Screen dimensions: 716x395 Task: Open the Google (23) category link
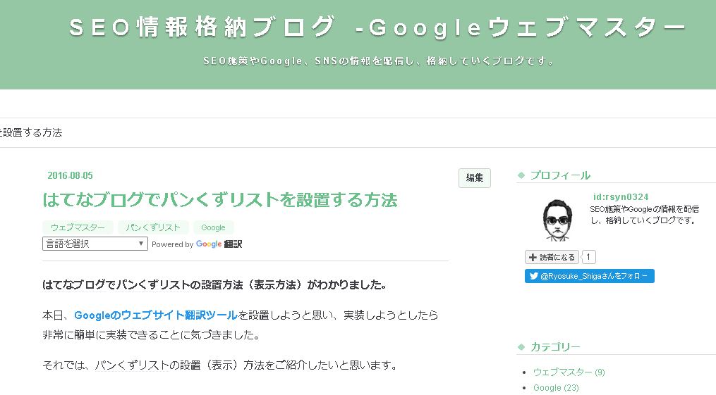556,388
